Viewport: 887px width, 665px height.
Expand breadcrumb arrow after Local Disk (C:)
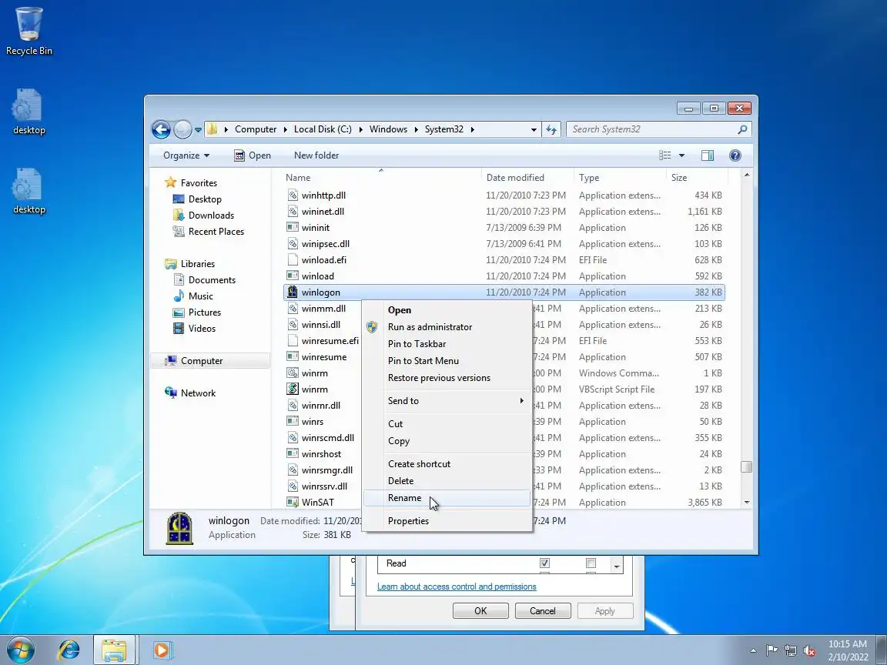pos(360,129)
